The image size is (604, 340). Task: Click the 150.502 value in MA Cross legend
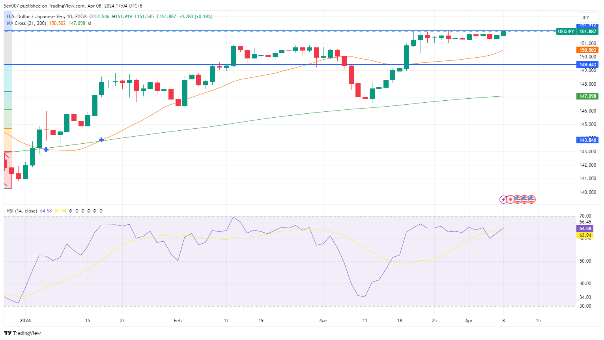point(57,23)
